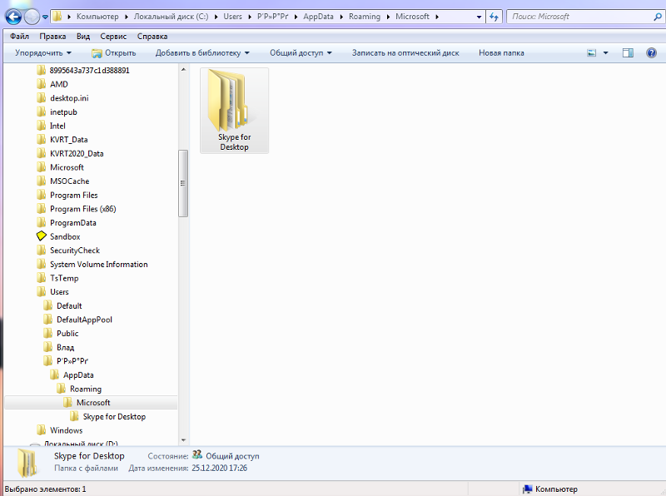
Task: Select Влад user folder in tree
Action: point(65,347)
